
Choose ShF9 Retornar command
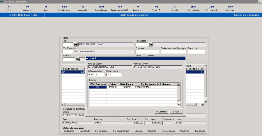[230, 8]
